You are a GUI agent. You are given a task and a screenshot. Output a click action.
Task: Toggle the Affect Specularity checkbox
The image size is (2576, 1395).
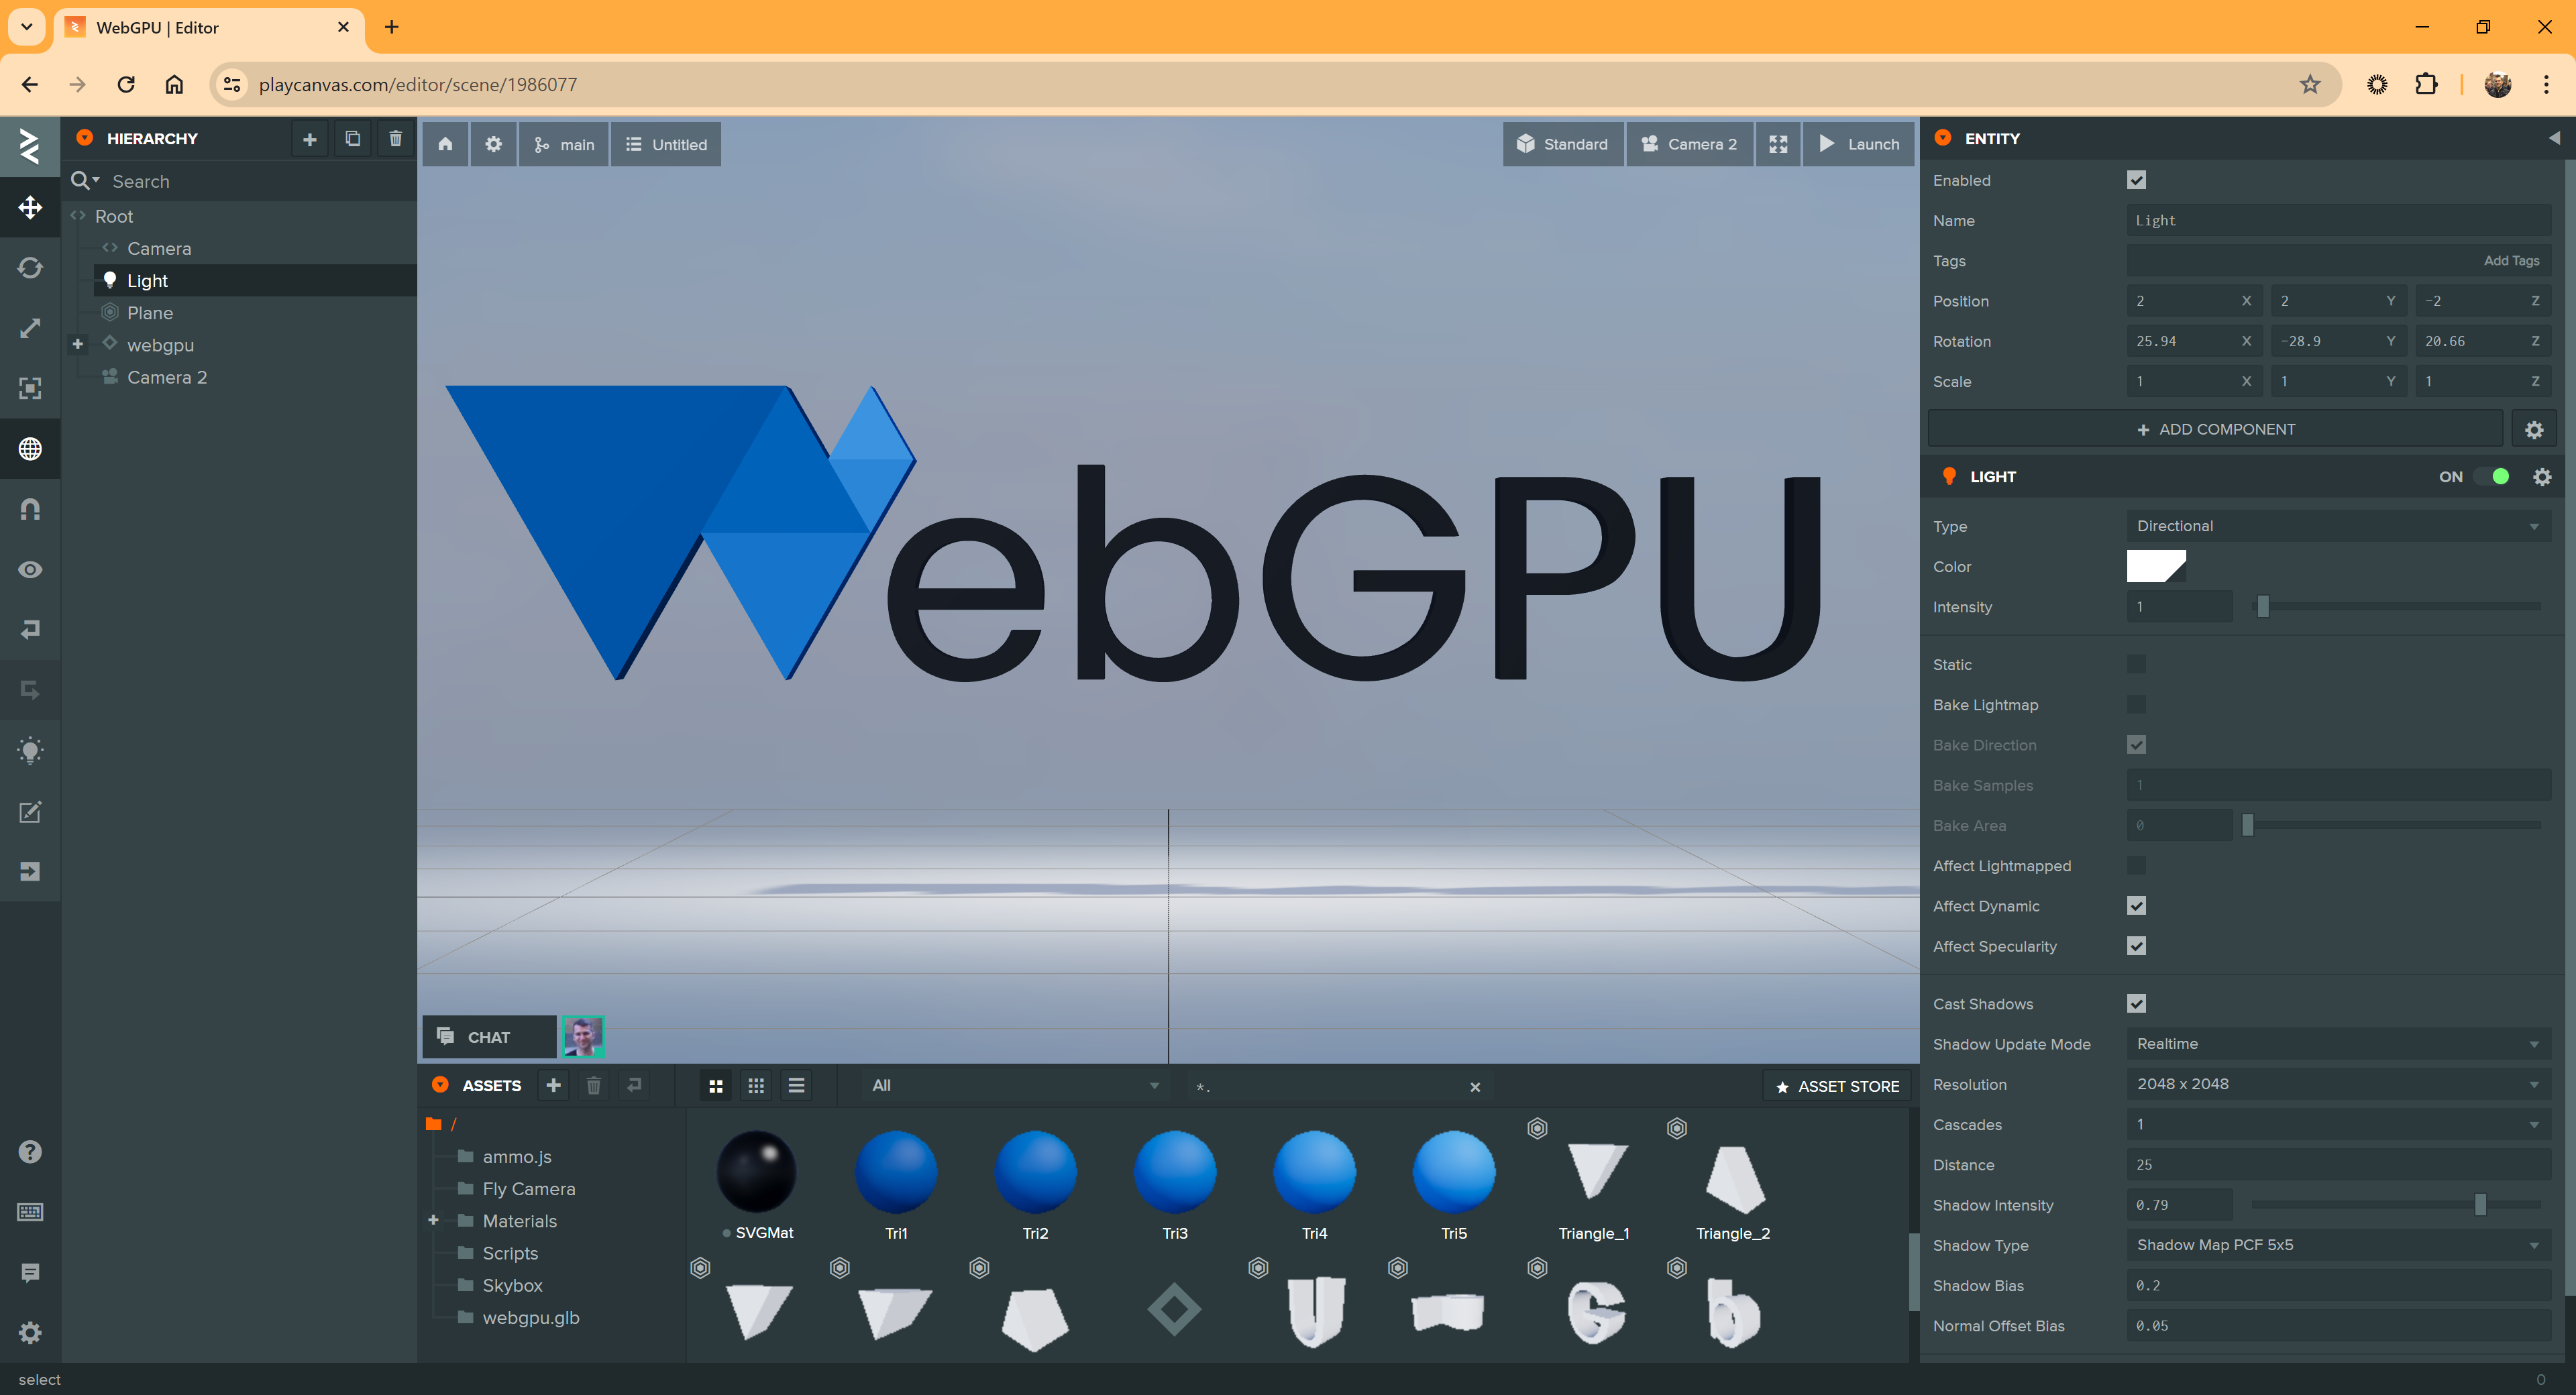point(2136,946)
